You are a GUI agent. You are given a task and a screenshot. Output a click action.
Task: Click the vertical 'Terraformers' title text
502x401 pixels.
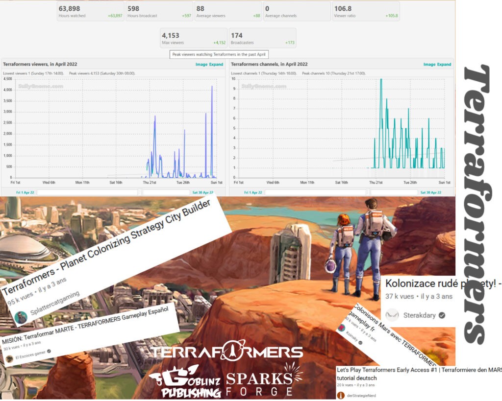[478, 205]
